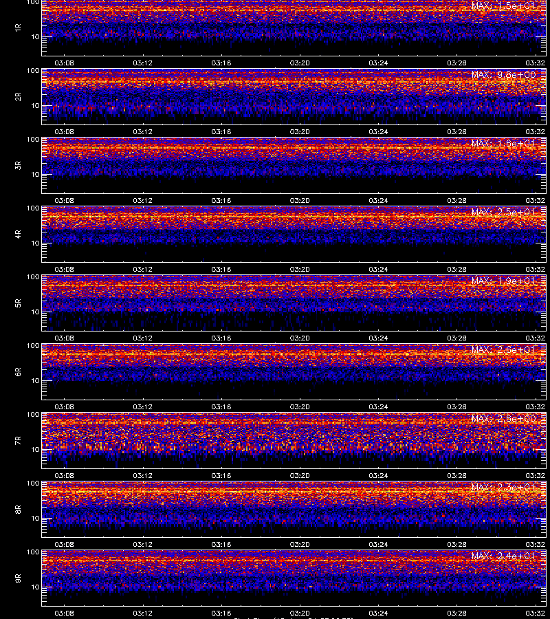Click the 03:32 tick label under 7R panel
Image resolution: width=550 pixels, height=619 pixels.
click(536, 476)
